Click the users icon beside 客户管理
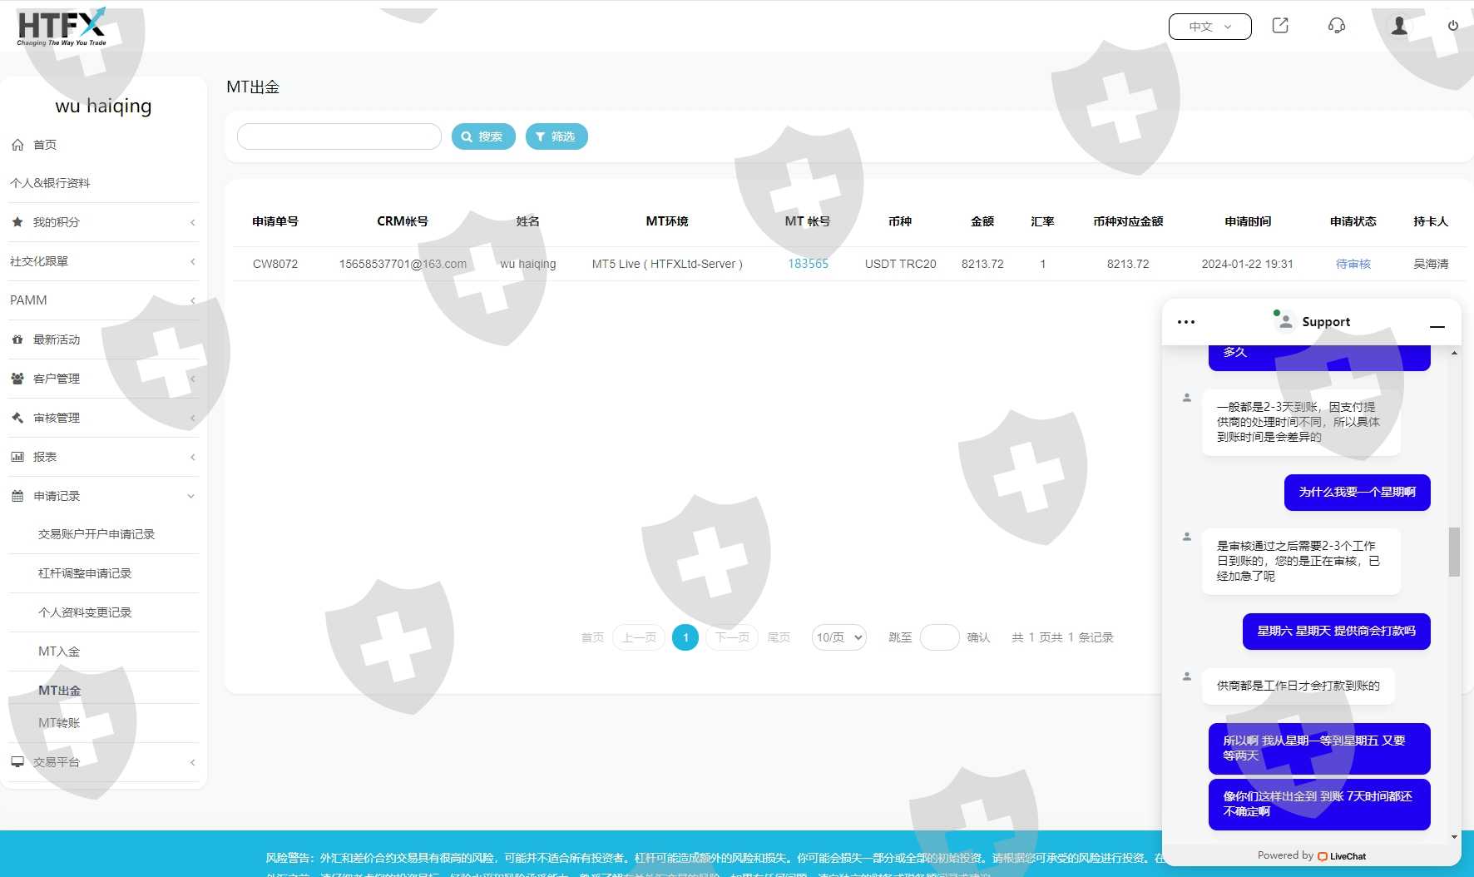The image size is (1474, 877). click(x=17, y=379)
